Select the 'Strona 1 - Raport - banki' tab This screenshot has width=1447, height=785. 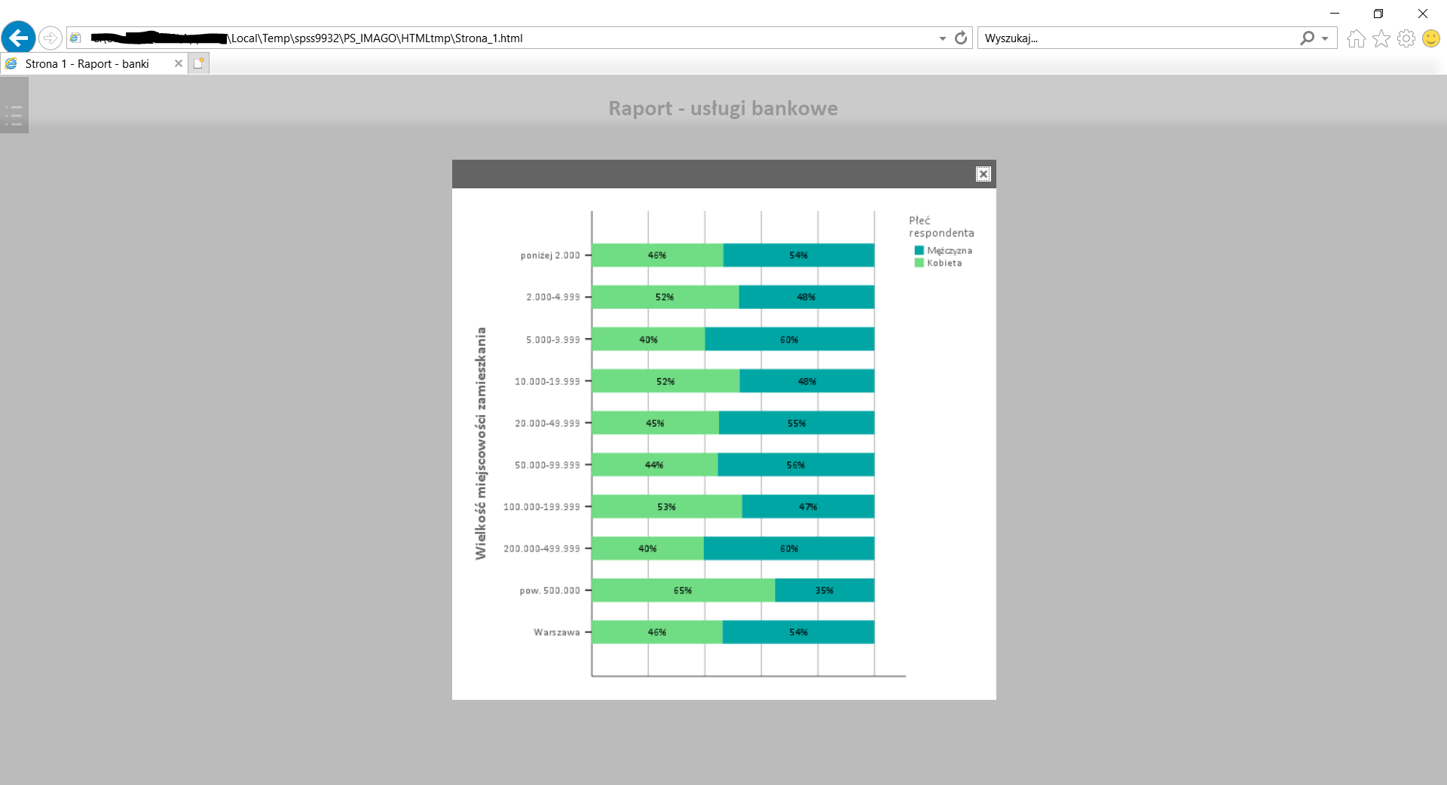pos(87,64)
